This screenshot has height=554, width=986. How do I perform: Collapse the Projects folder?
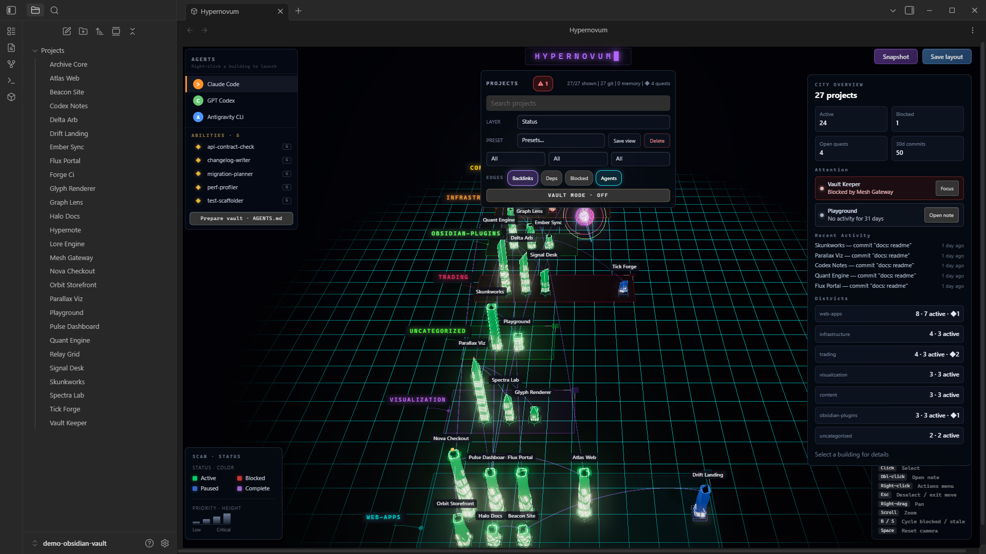pos(35,51)
